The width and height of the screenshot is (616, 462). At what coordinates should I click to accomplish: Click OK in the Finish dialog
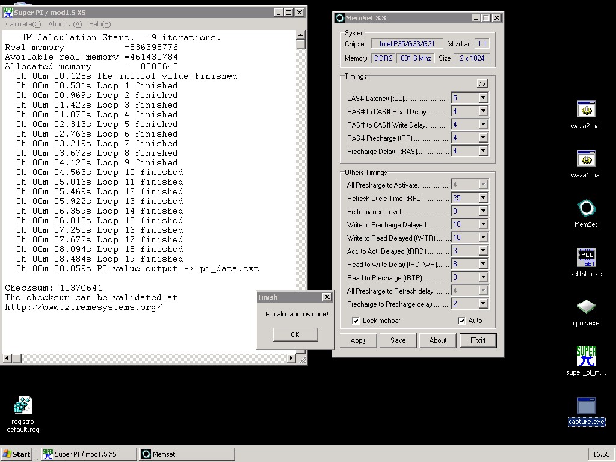point(295,334)
